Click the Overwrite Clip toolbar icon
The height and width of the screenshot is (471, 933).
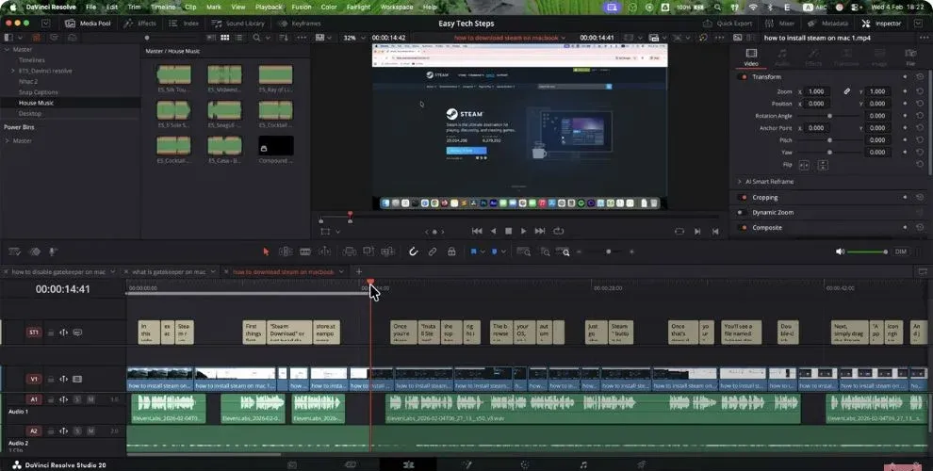368,252
